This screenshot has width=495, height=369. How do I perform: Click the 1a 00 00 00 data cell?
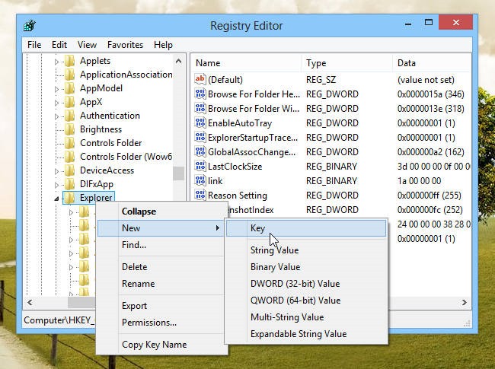point(420,181)
